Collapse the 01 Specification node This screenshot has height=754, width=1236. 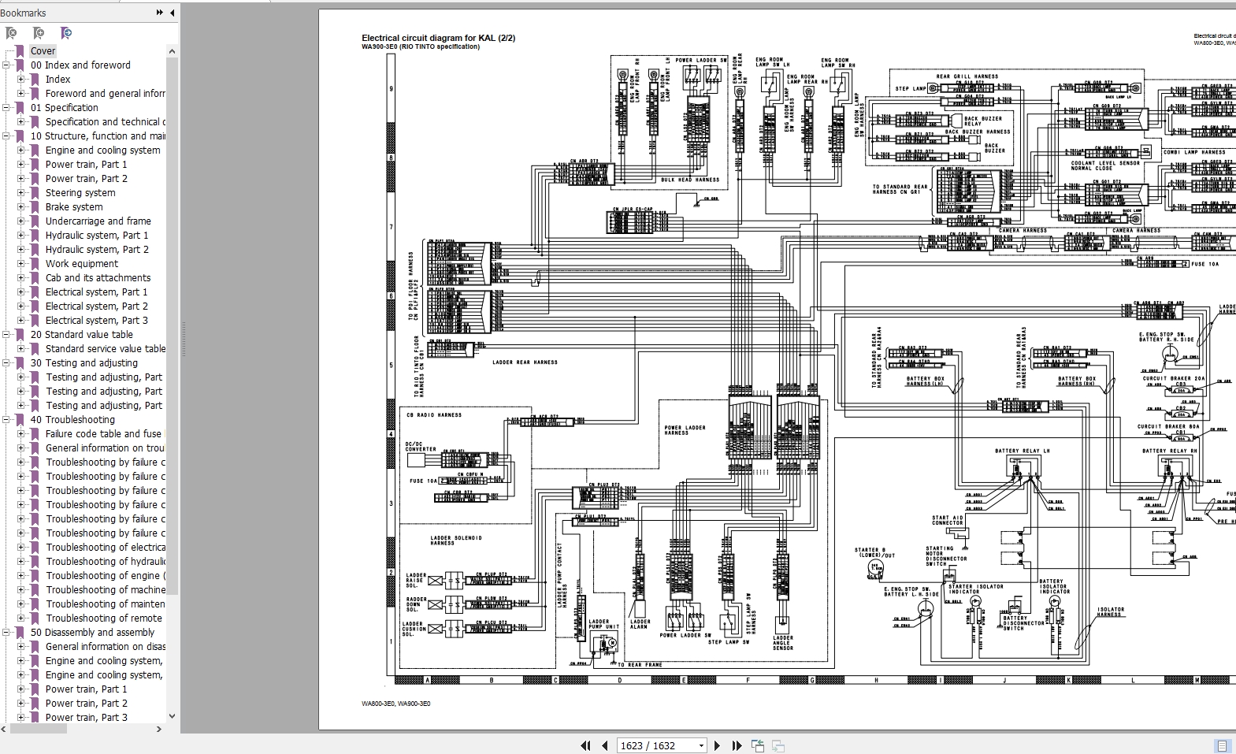7,108
